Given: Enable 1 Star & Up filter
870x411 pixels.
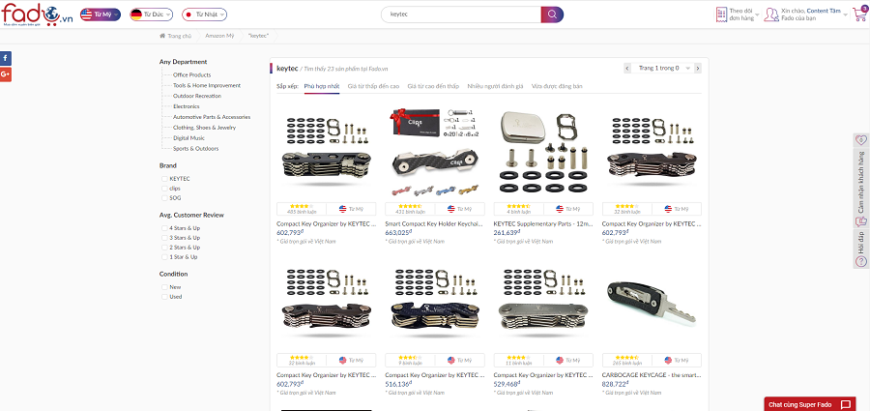Looking at the screenshot, I should coord(164,256).
